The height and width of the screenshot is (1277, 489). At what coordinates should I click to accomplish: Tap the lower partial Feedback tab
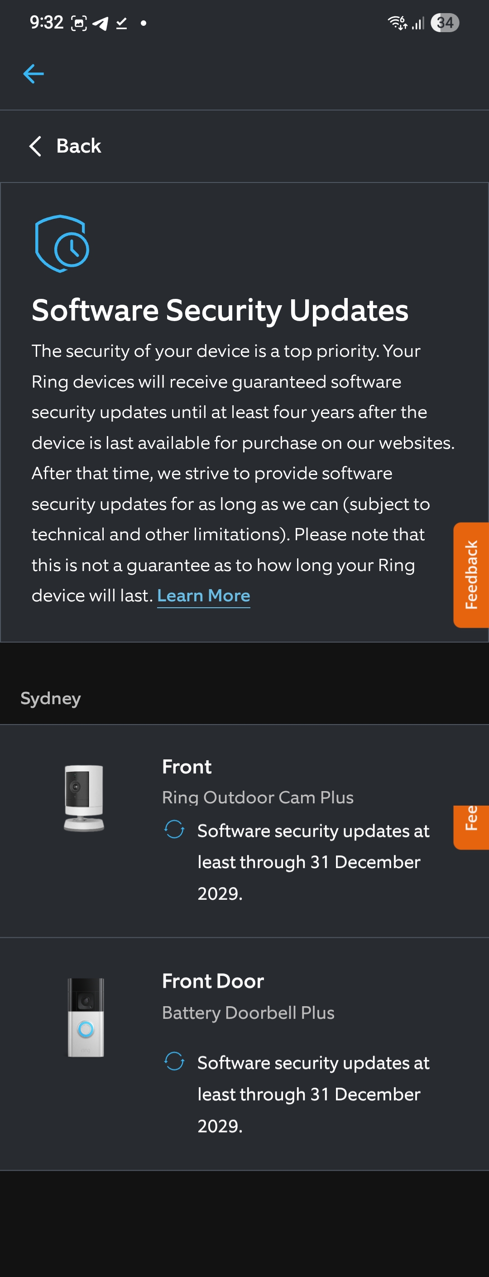click(x=471, y=827)
